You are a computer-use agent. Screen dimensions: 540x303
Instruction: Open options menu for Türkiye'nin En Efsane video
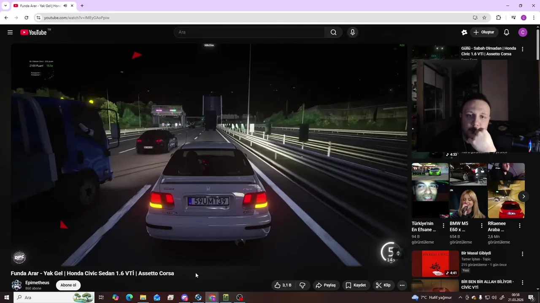pyautogui.click(x=443, y=226)
